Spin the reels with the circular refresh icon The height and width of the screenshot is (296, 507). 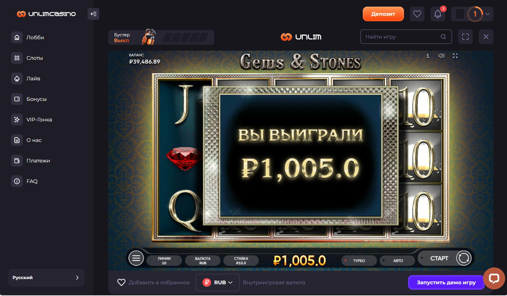click(x=464, y=258)
